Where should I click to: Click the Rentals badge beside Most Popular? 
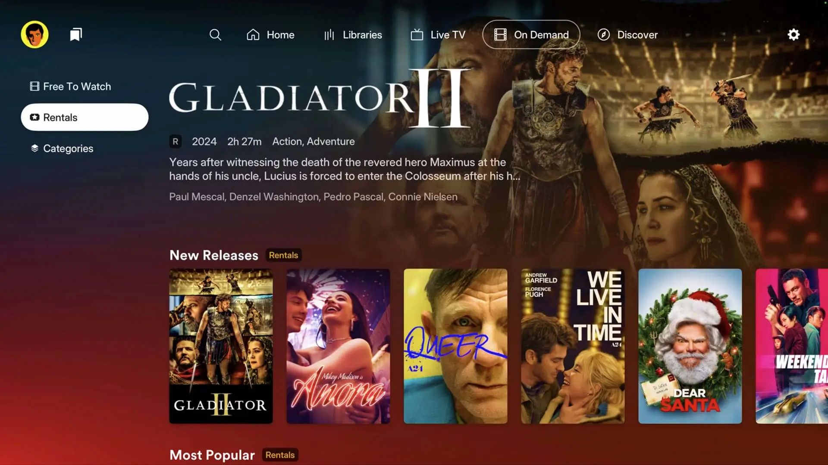[280, 455]
